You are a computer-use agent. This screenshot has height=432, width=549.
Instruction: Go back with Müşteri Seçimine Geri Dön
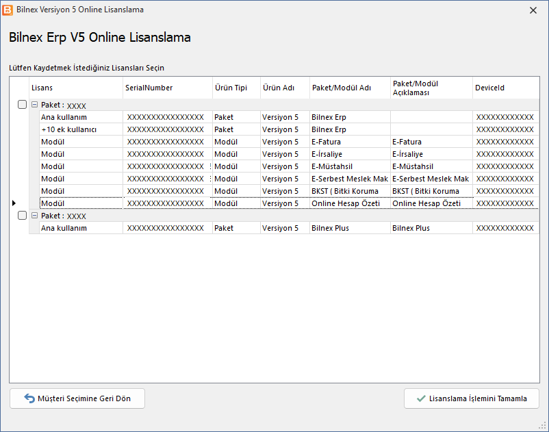tap(77, 398)
